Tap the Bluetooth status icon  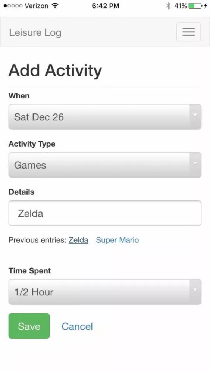click(168, 6)
